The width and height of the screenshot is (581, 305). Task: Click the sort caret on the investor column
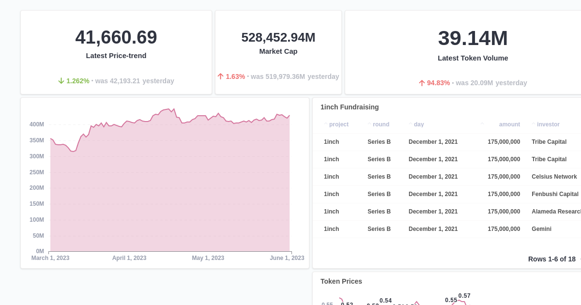click(x=533, y=124)
